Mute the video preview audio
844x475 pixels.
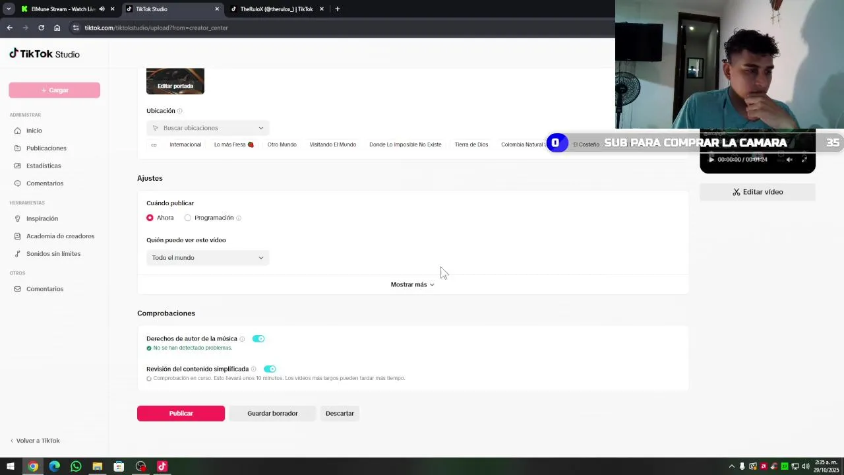coord(789,160)
